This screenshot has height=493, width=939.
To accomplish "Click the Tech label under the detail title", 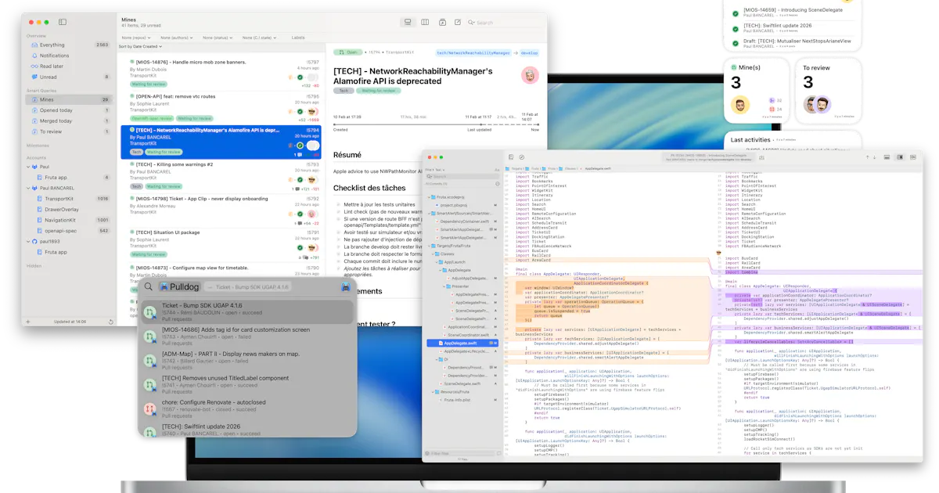I will 344,91.
